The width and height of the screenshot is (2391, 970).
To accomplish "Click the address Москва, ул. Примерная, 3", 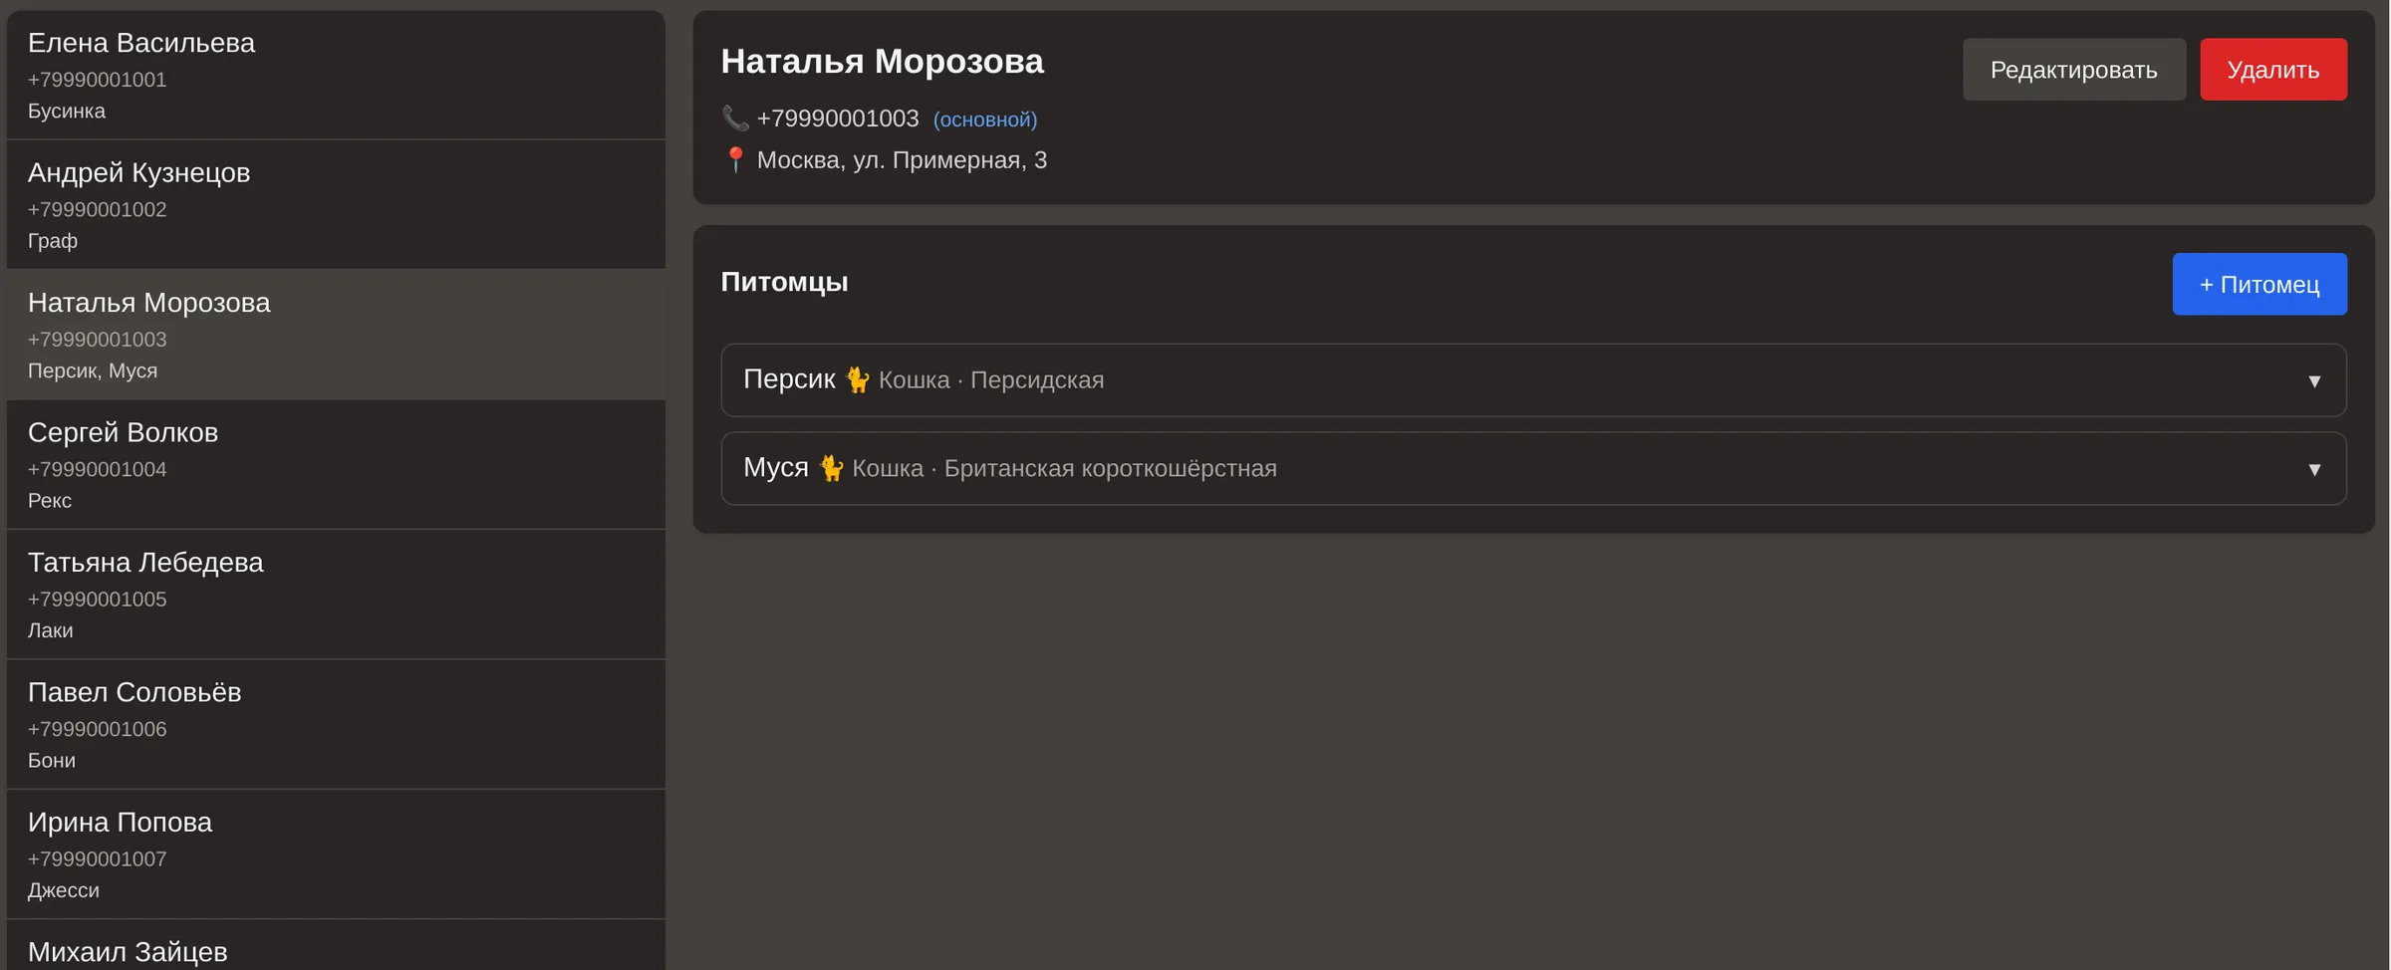I will (903, 160).
